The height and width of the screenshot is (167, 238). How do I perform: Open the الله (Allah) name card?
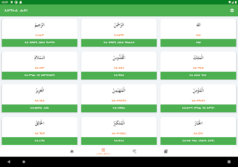tap(198, 32)
